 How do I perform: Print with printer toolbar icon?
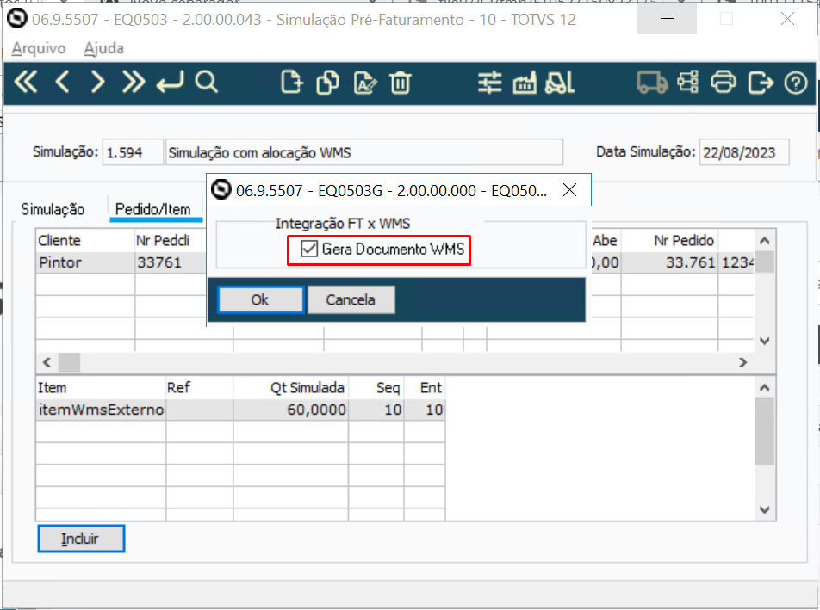(724, 83)
